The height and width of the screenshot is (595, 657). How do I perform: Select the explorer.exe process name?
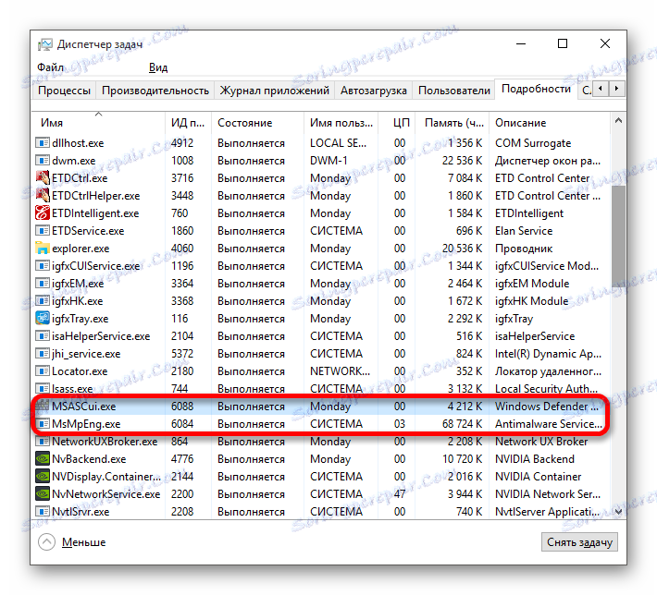81,249
